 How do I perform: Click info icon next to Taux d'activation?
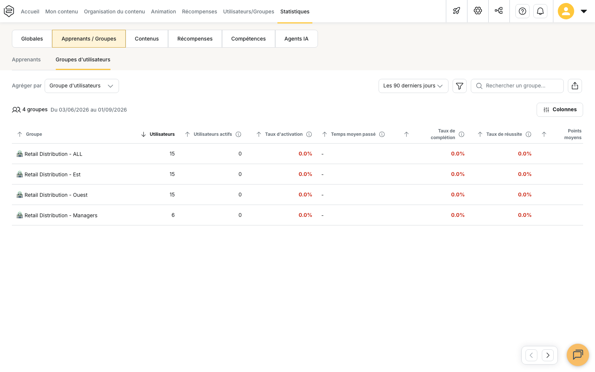point(309,134)
